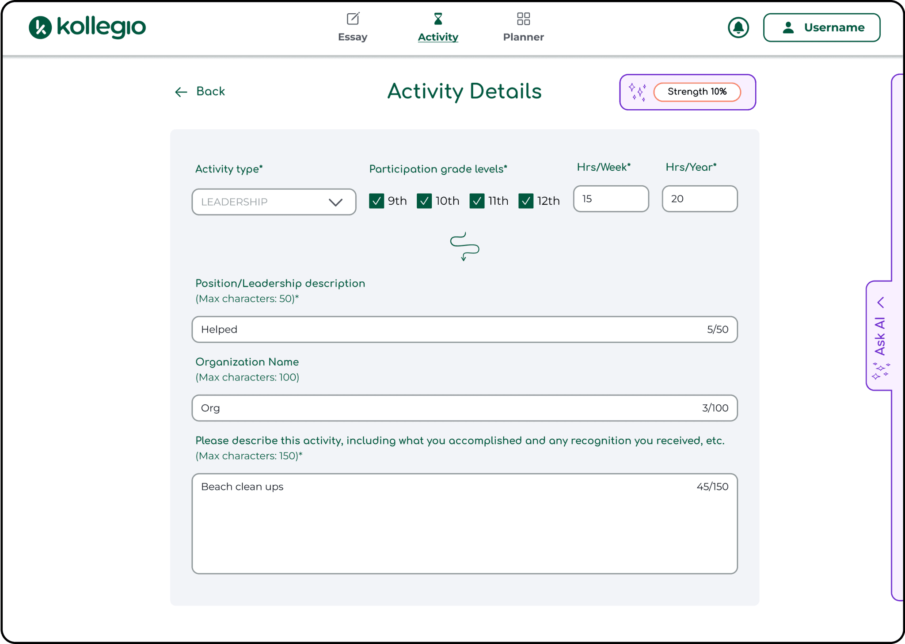Switch to the Planner tab label
This screenshot has height=644, width=905.
pos(523,37)
